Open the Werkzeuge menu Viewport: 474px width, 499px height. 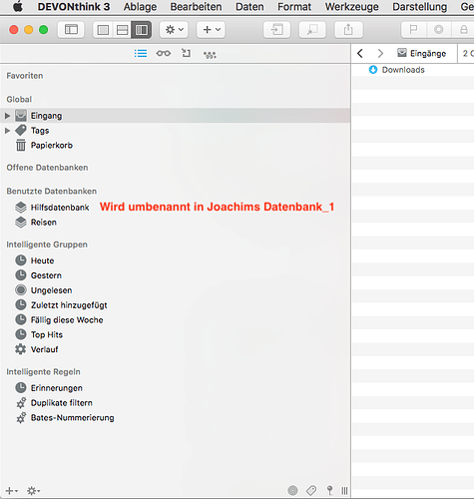coord(351,7)
